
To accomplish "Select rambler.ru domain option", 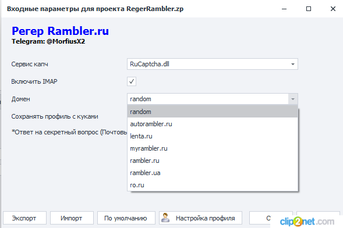I will [213, 161].
